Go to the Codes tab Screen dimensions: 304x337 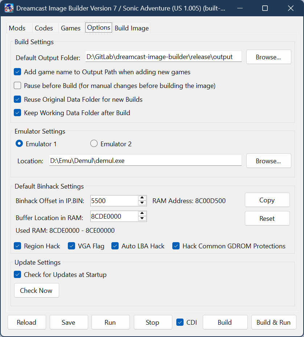pos(44,28)
